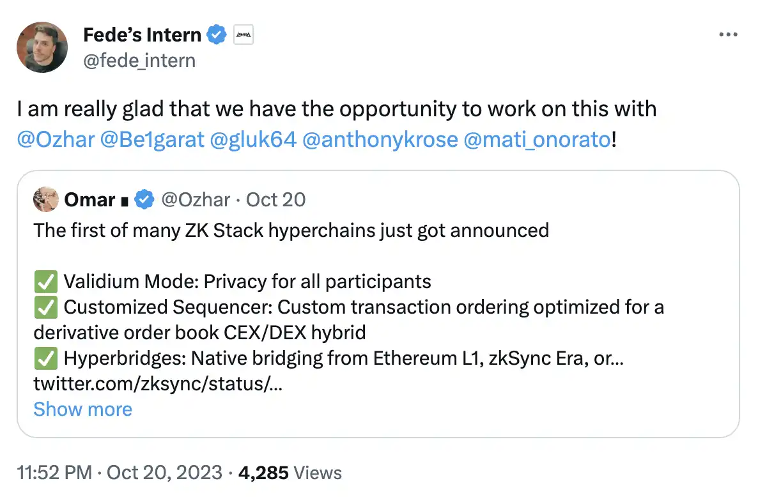The image size is (758, 497).
Task: Click the verified badge next to Omar
Action: [145, 200]
